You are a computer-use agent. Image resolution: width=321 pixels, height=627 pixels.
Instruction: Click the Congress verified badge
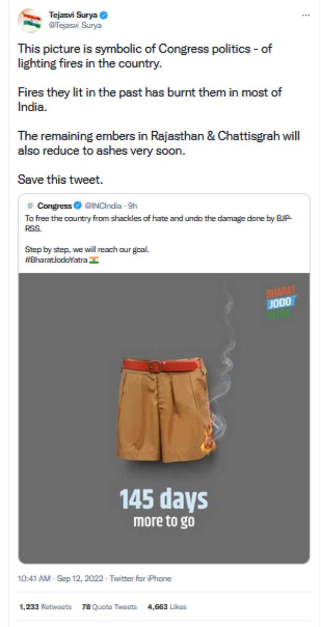[77, 206]
